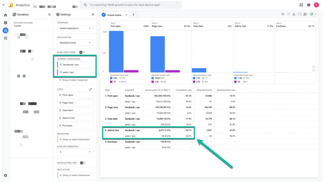Share exploration with add-user icon

click(x=305, y=14)
